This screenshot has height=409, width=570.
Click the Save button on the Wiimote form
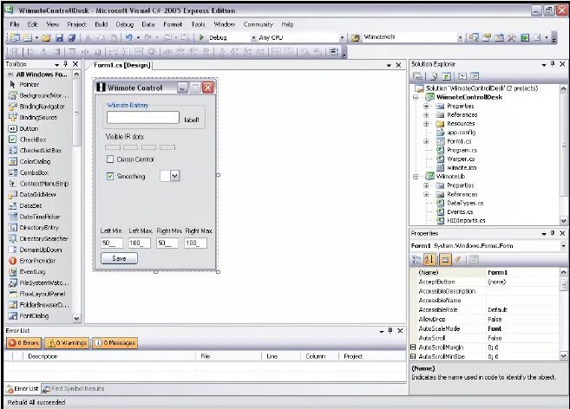[119, 258]
